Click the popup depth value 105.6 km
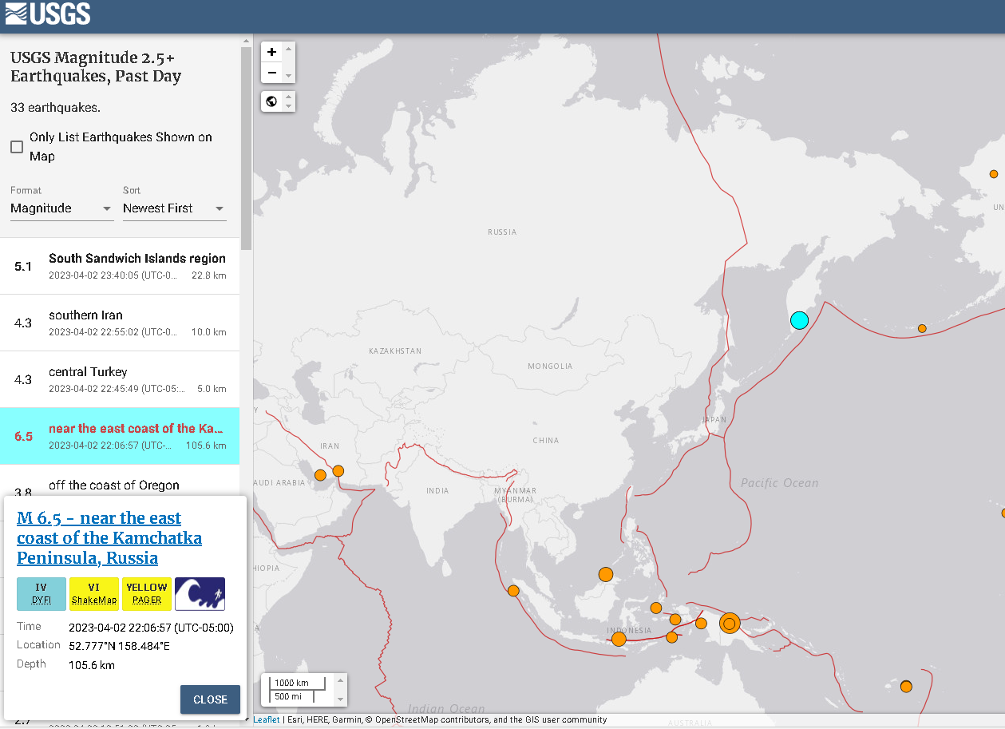Screen dimensions: 1005x729 click(x=92, y=665)
